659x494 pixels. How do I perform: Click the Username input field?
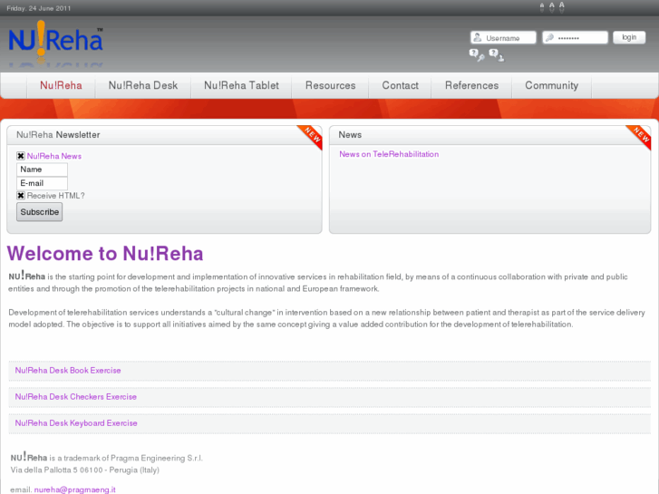coord(503,37)
